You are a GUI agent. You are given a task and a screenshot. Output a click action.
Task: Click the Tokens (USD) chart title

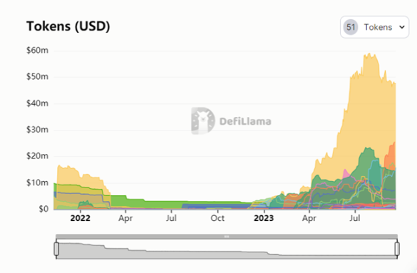(68, 26)
